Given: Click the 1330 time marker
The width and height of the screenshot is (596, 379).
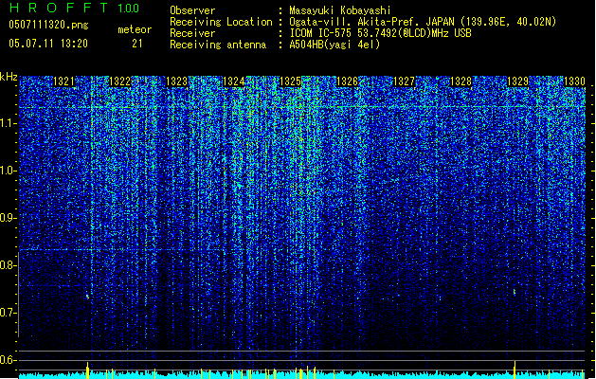Looking at the screenshot, I should point(574,81).
